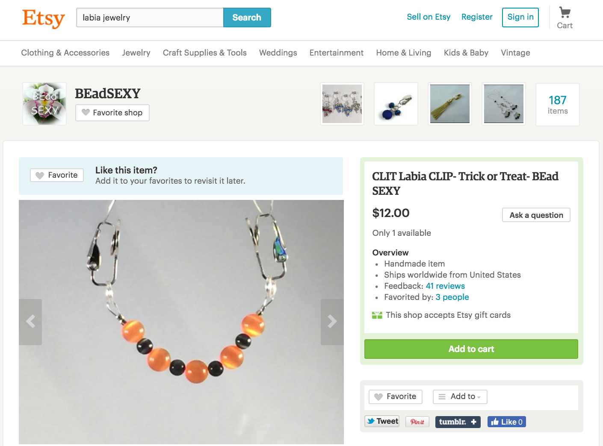Click Ask a question button
The height and width of the screenshot is (446, 603).
click(x=536, y=215)
